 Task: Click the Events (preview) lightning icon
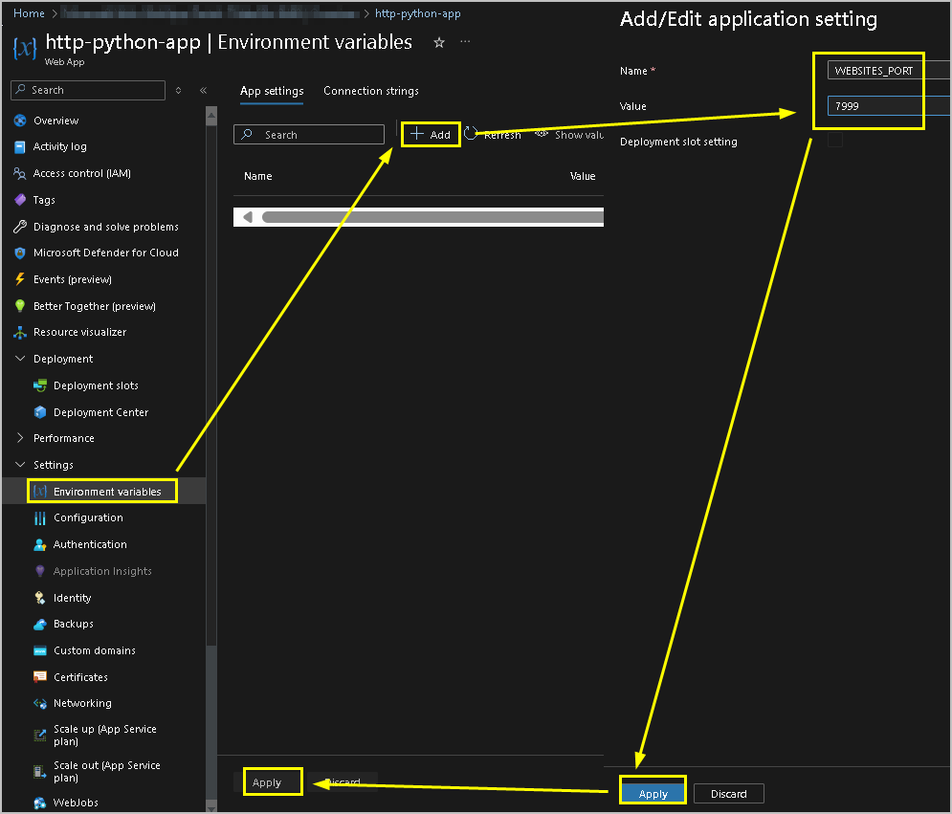(x=20, y=279)
